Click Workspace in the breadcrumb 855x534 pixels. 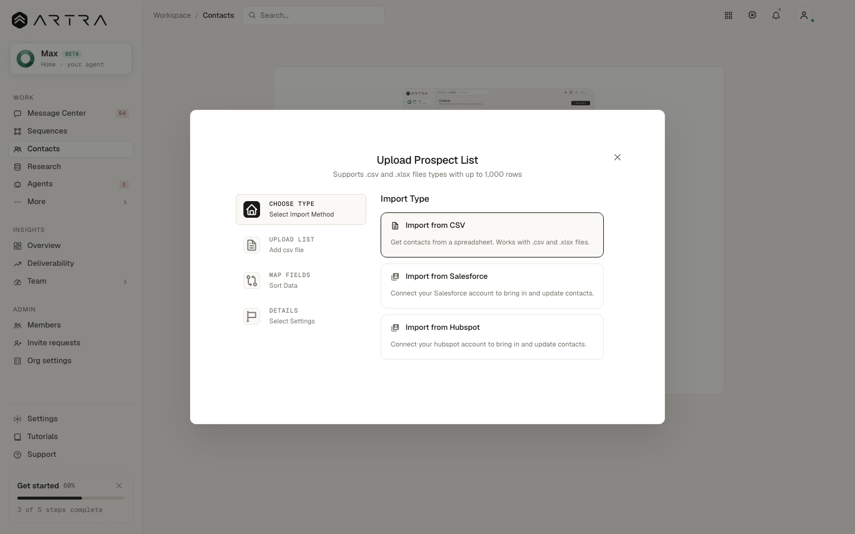pyautogui.click(x=172, y=15)
